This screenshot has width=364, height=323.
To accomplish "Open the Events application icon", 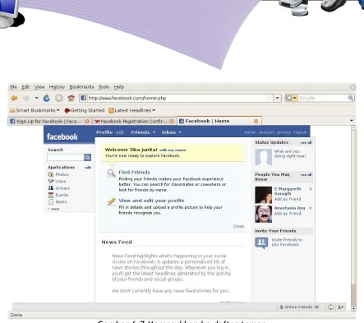I will (51, 195).
